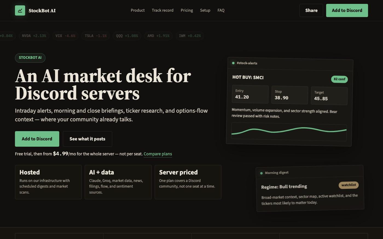The width and height of the screenshot is (383, 239).
Task: Click the watchlist tag badge
Action: 349,185
